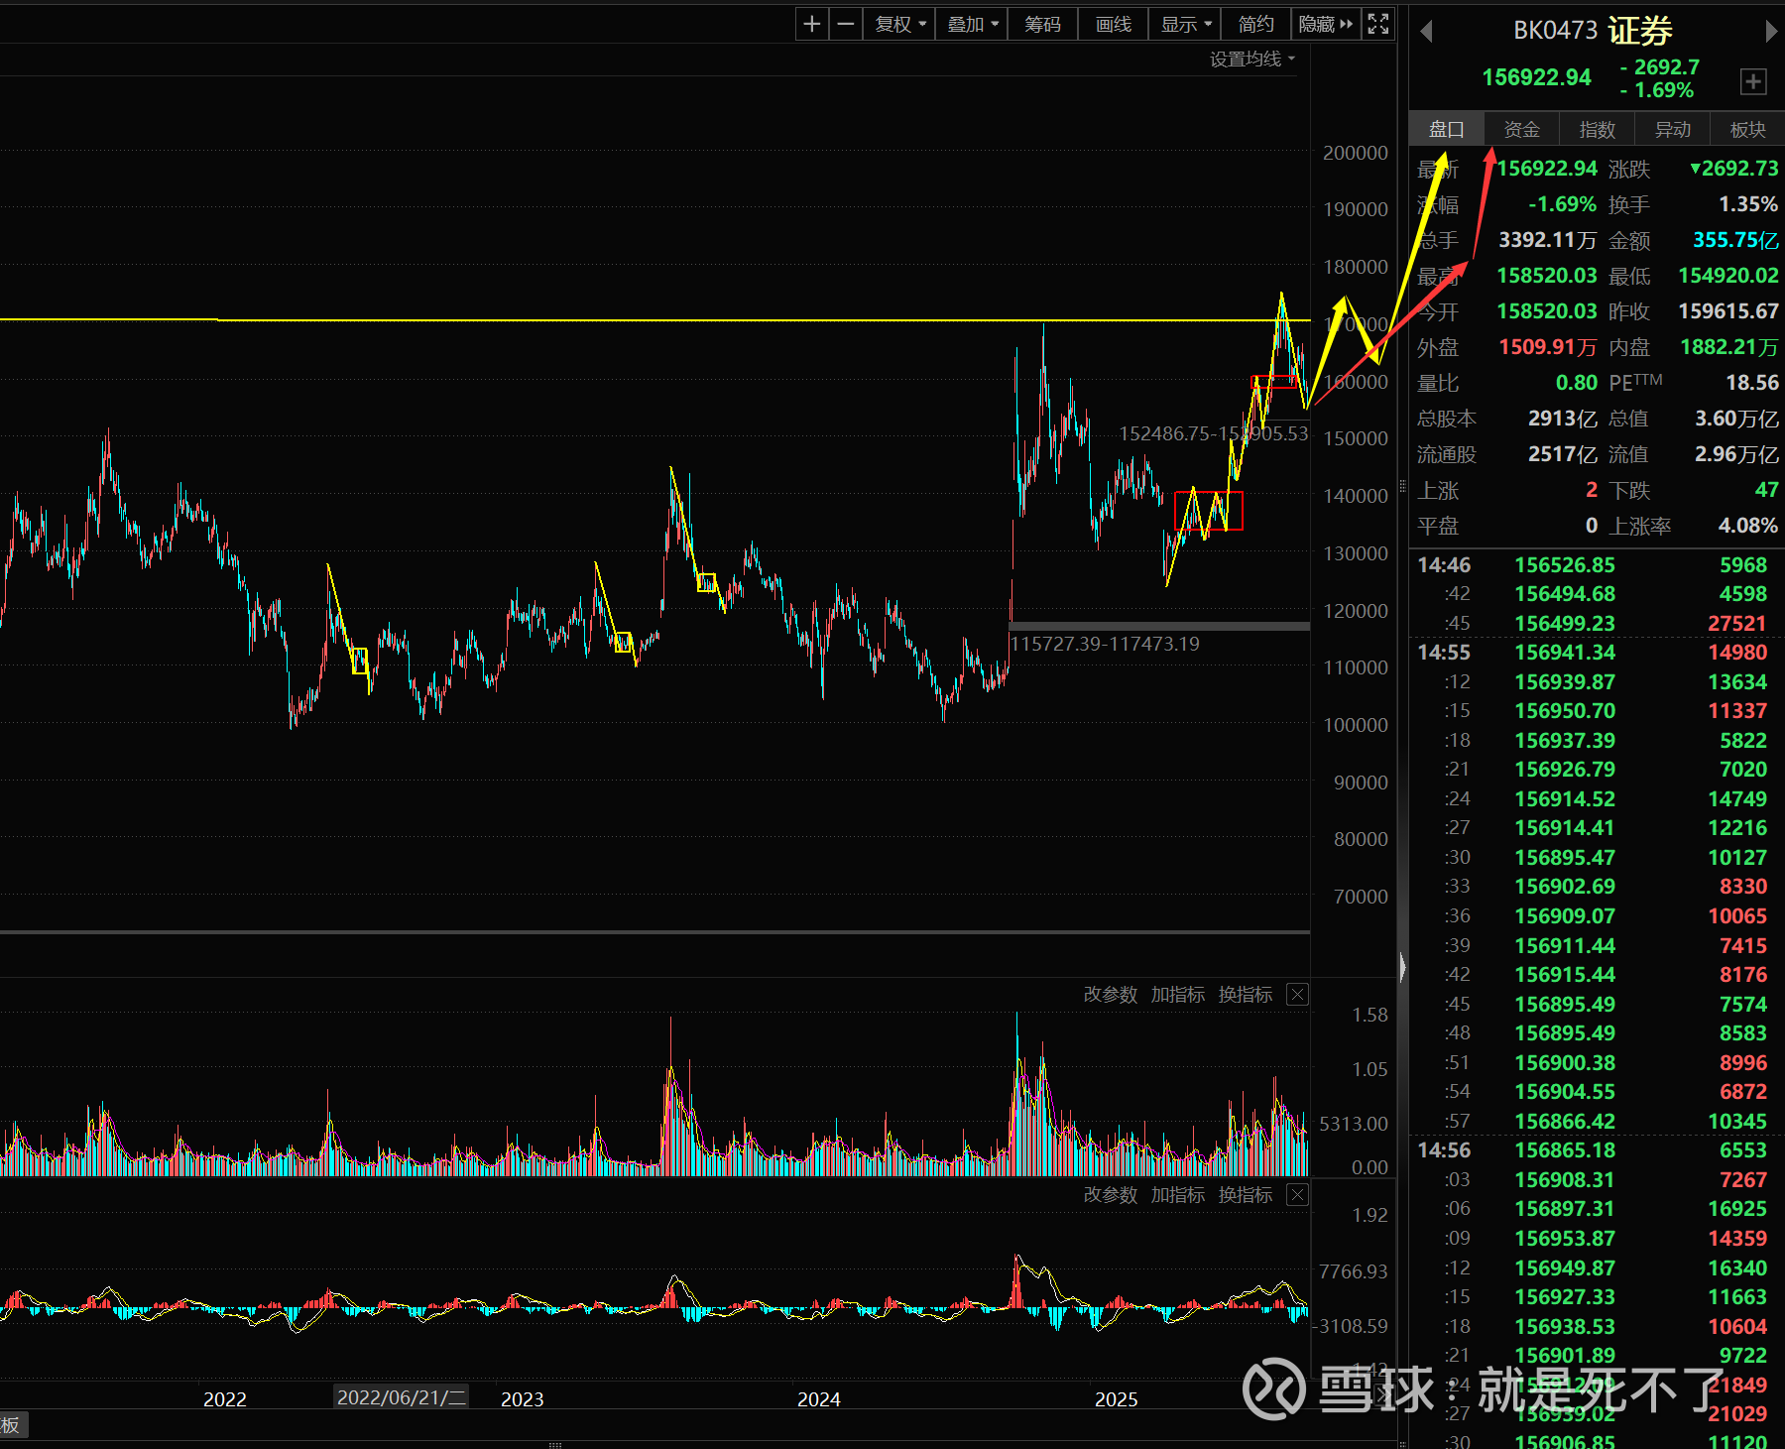
Task: Toggle fullscreen chart icon
Action: click(1378, 24)
